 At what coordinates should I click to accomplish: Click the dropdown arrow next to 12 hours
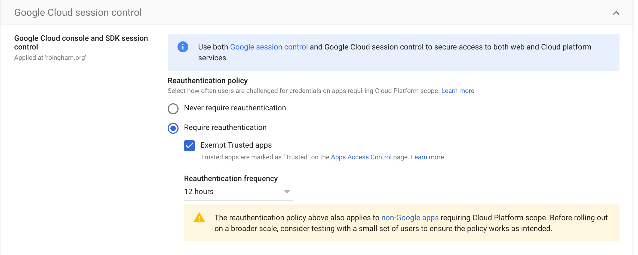(x=287, y=192)
